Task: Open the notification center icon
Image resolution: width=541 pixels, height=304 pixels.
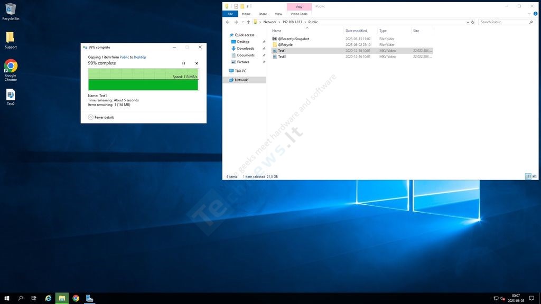Action: click(x=531, y=298)
